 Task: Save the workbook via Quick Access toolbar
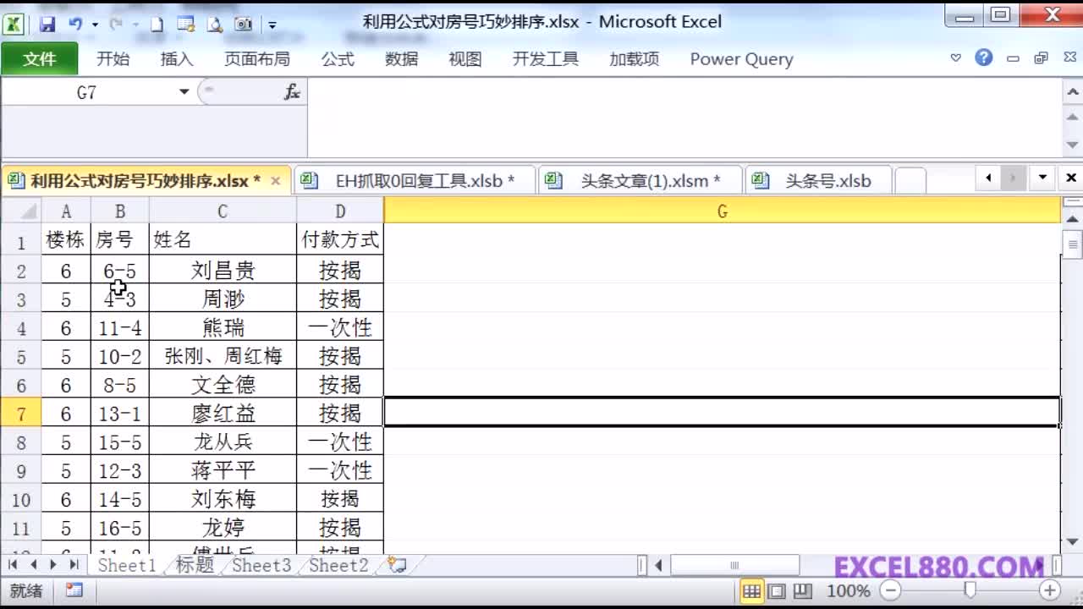tap(47, 24)
